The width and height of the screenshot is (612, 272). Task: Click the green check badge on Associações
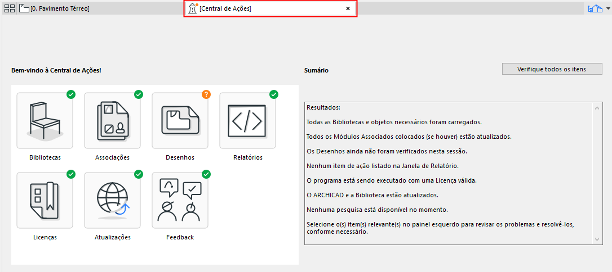[x=139, y=94]
